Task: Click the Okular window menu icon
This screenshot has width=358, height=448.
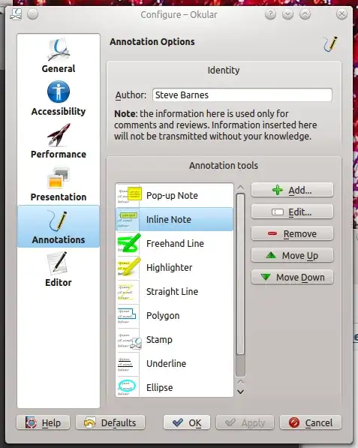Action: 16,14
